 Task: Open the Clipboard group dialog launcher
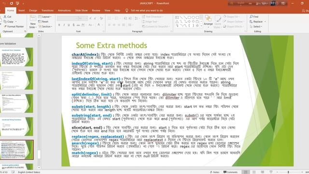click(25, 31)
